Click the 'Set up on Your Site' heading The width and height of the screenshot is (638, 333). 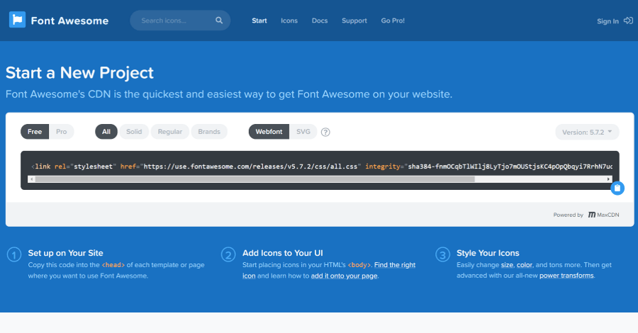point(65,253)
